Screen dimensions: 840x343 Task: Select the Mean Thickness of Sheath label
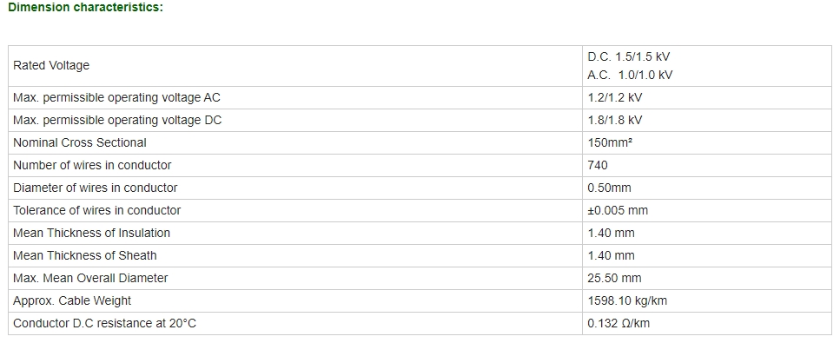pos(84,255)
